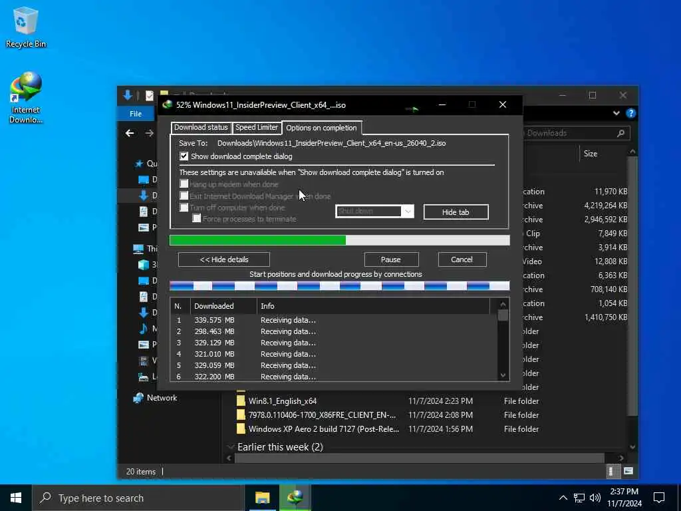Open the Shut down combo box
Image resolution: width=681 pixels, height=511 pixels.
[374, 211]
